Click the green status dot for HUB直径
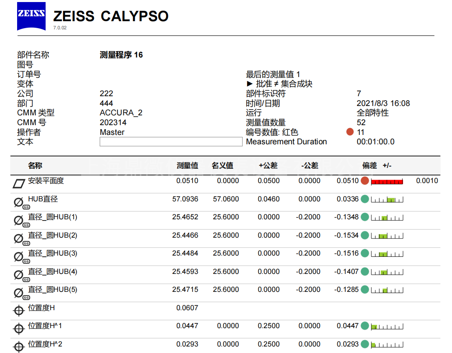The height and width of the screenshot is (353, 452). [x=364, y=199]
